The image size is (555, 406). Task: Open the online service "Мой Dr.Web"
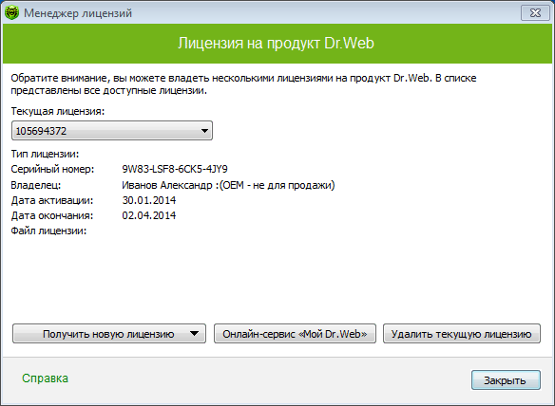295,334
